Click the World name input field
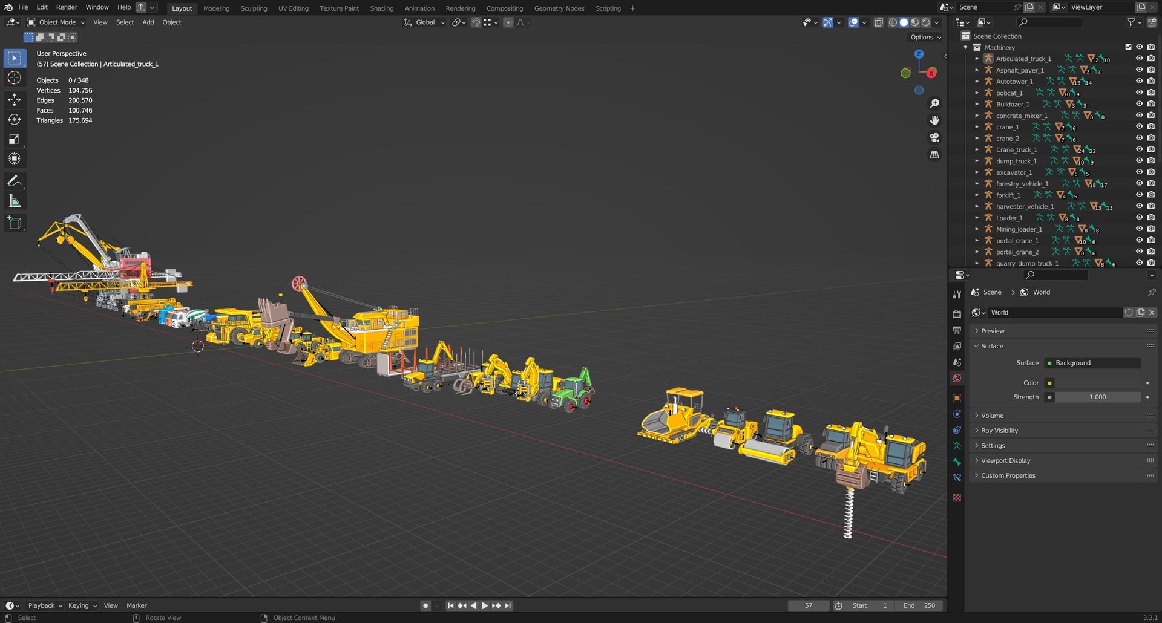 1054,313
